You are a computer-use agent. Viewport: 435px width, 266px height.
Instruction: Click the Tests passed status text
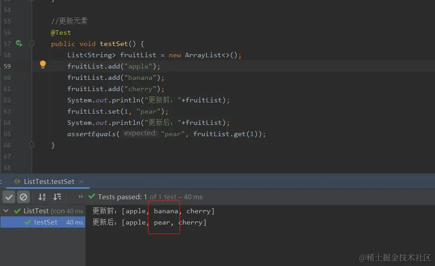tap(150, 197)
